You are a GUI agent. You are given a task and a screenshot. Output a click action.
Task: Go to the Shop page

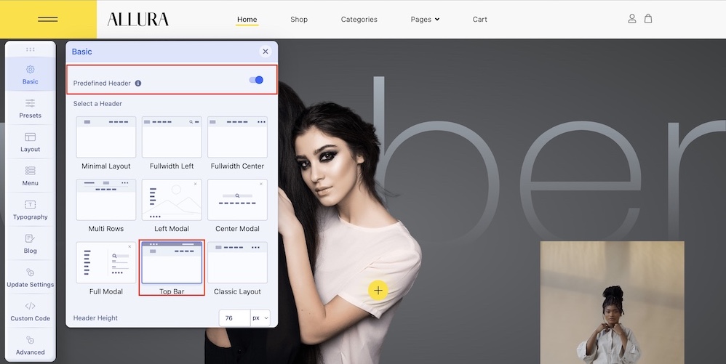[x=299, y=20]
